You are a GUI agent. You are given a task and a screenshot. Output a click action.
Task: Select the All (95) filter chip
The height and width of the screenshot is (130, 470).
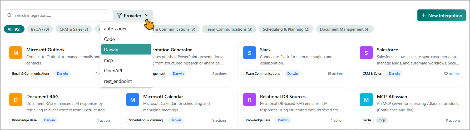pyautogui.click(x=14, y=29)
